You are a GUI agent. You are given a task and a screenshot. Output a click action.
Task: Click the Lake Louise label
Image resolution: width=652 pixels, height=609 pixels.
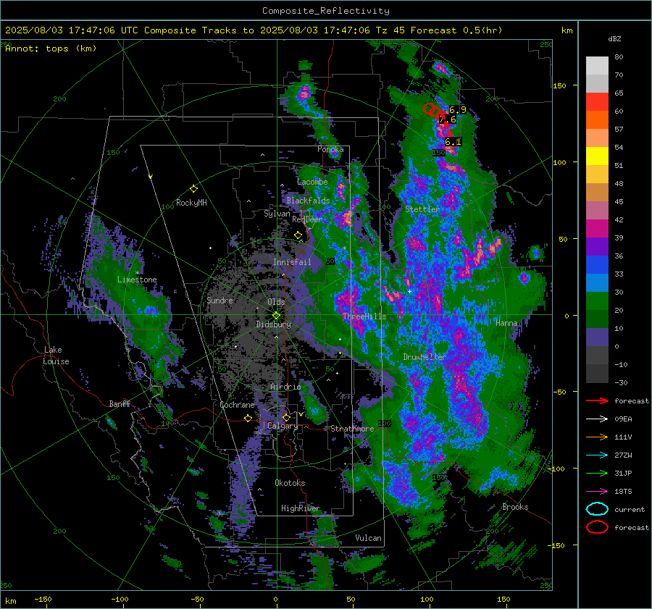coord(57,356)
